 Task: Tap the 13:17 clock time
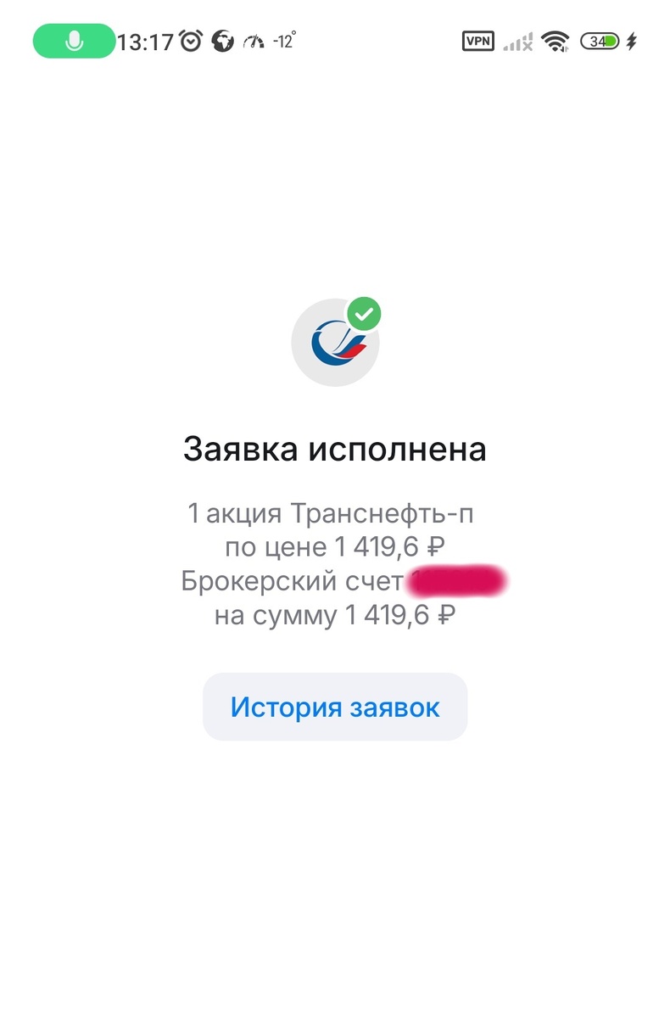point(145,41)
